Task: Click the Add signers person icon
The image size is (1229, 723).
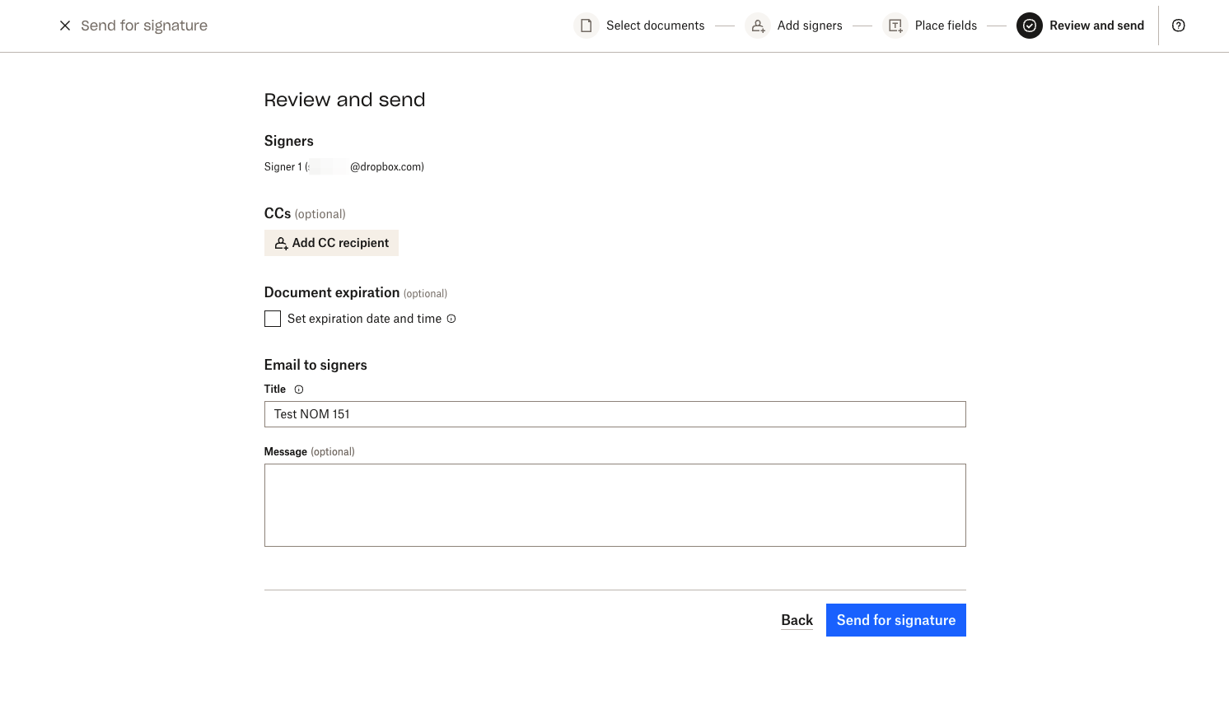Action: [x=758, y=26]
